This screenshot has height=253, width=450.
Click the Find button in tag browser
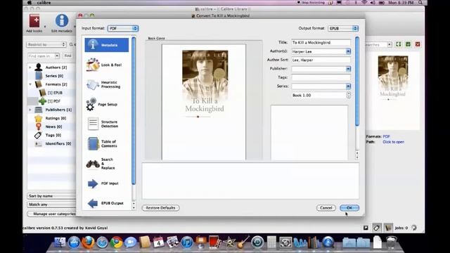tap(67, 56)
